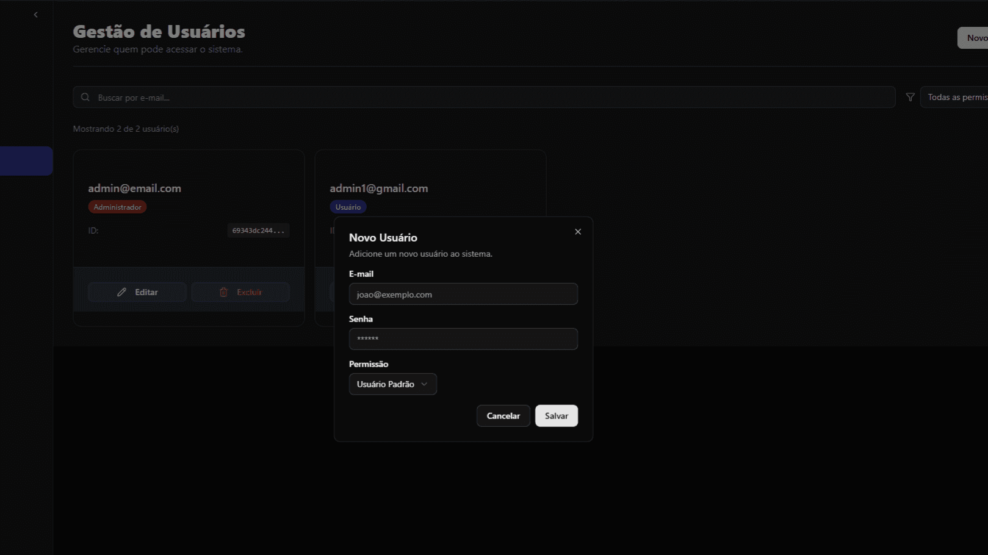This screenshot has height=555, width=988.
Task: Select the admin1@gmail.com user card title
Action: pyautogui.click(x=378, y=188)
